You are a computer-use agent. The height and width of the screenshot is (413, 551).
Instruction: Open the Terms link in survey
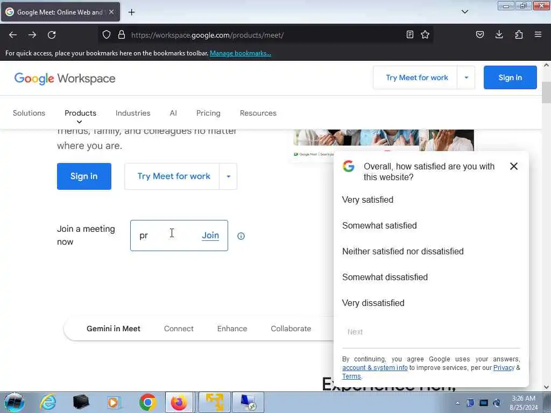(x=351, y=376)
